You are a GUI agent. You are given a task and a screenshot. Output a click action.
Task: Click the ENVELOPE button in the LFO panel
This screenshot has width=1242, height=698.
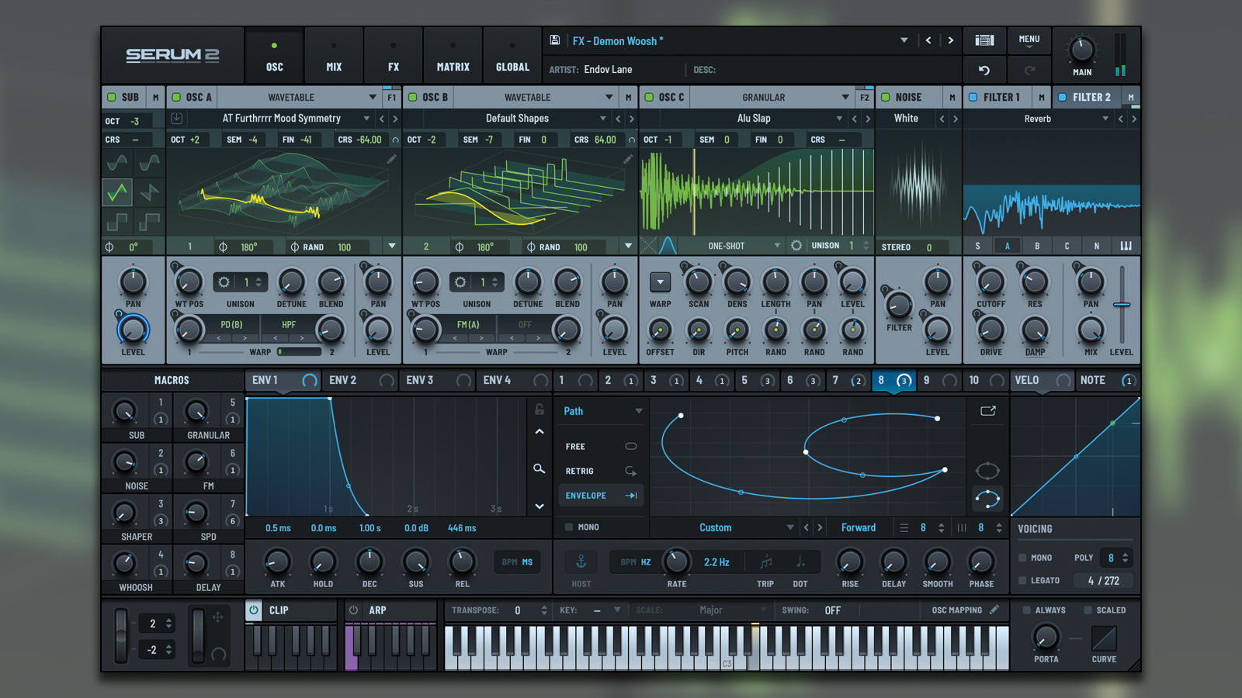click(600, 495)
